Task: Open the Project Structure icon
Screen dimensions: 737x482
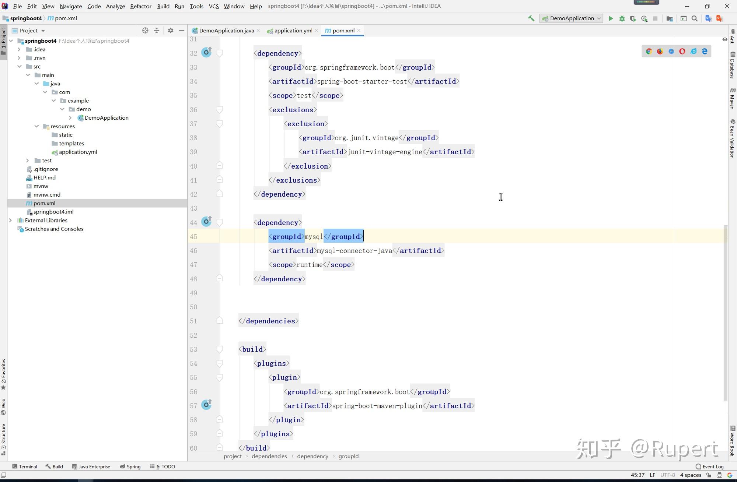Action: (670, 18)
